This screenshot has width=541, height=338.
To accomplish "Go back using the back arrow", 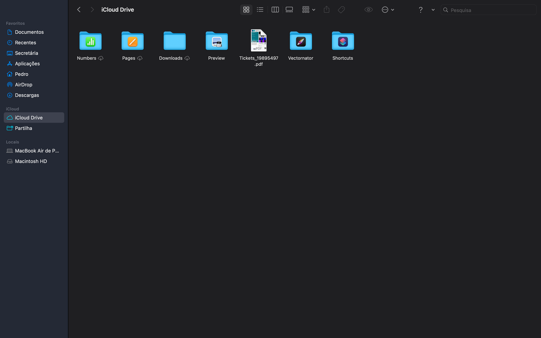I will [x=79, y=10].
